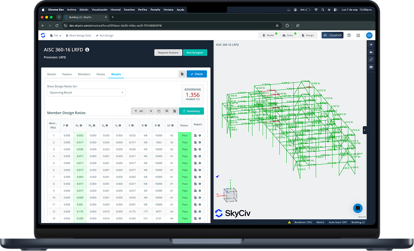414x251 pixels.
Task: Open the Apple menu
Action: [x=43, y=10]
